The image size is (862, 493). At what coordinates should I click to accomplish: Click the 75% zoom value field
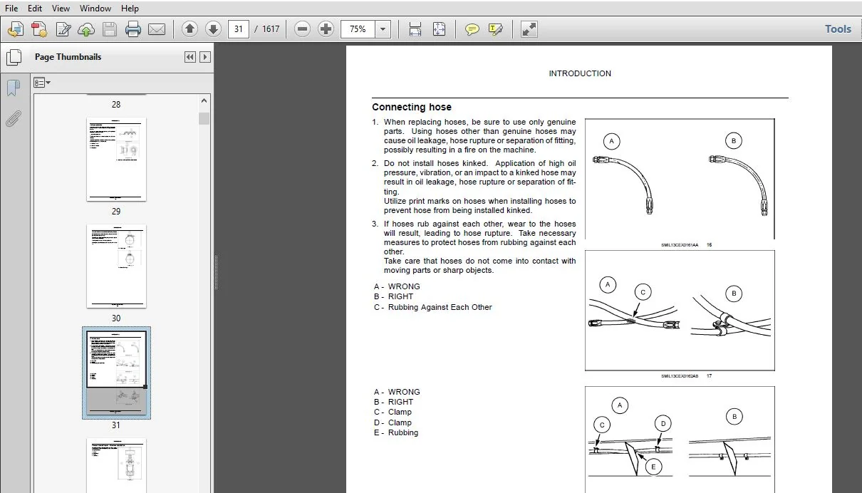click(358, 29)
